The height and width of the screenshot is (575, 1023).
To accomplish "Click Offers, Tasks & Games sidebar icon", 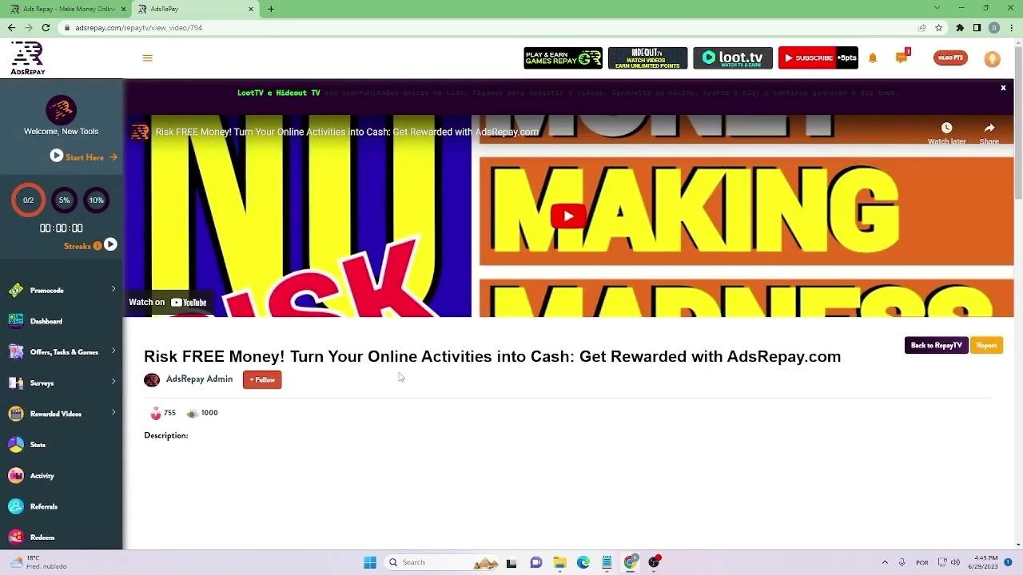I will [16, 351].
